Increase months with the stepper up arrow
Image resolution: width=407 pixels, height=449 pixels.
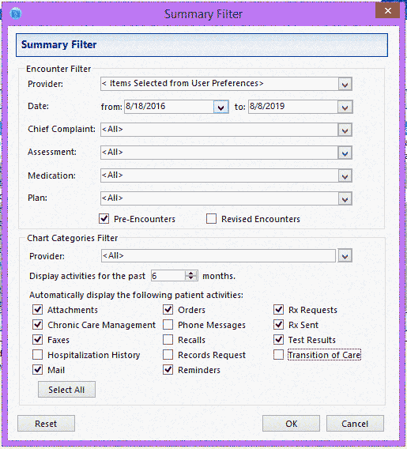[191, 274]
